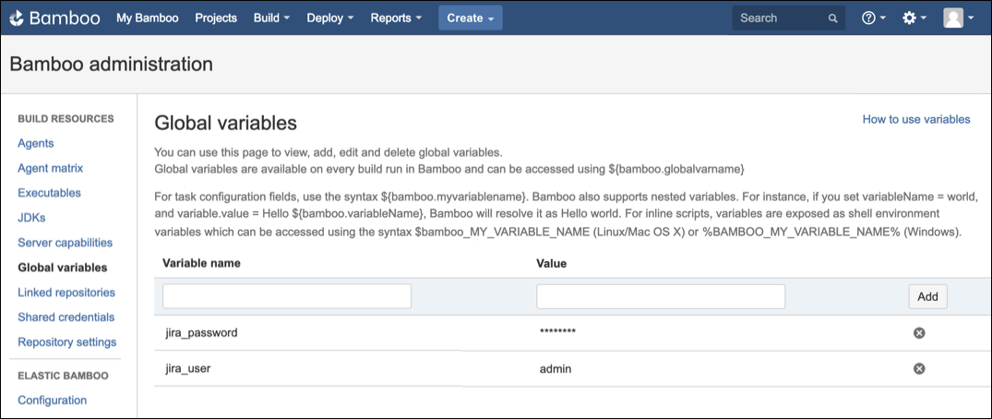
Task: Click the search magnifier icon
Action: pos(832,18)
